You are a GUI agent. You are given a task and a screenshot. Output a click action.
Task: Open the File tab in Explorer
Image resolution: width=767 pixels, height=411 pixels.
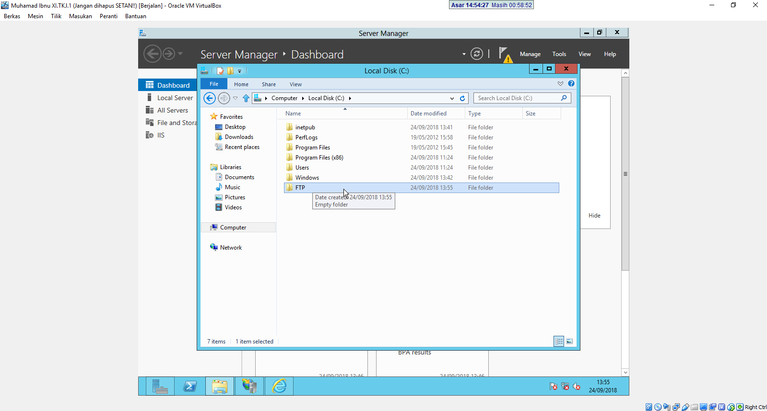(214, 84)
